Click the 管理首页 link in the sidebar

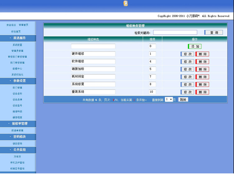point(23,25)
